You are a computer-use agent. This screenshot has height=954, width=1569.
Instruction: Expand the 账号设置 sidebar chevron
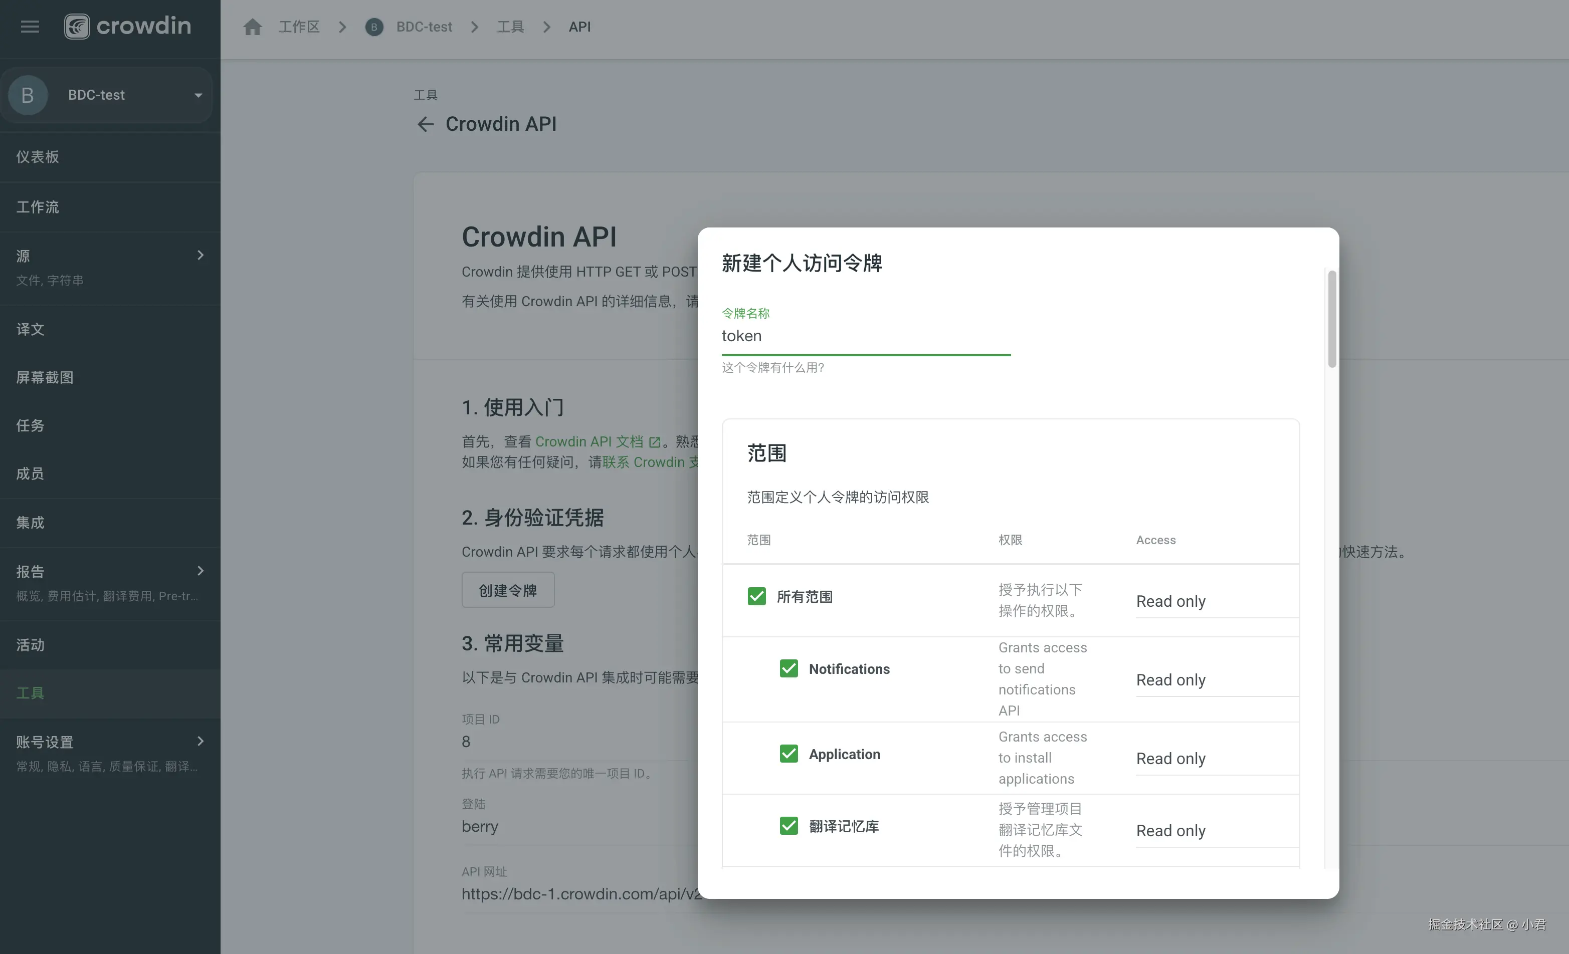coord(201,741)
